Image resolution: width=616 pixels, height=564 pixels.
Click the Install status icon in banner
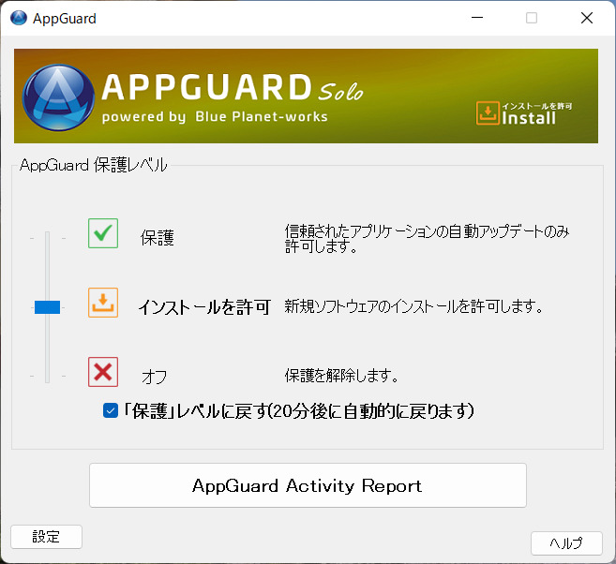pyautogui.click(x=488, y=113)
